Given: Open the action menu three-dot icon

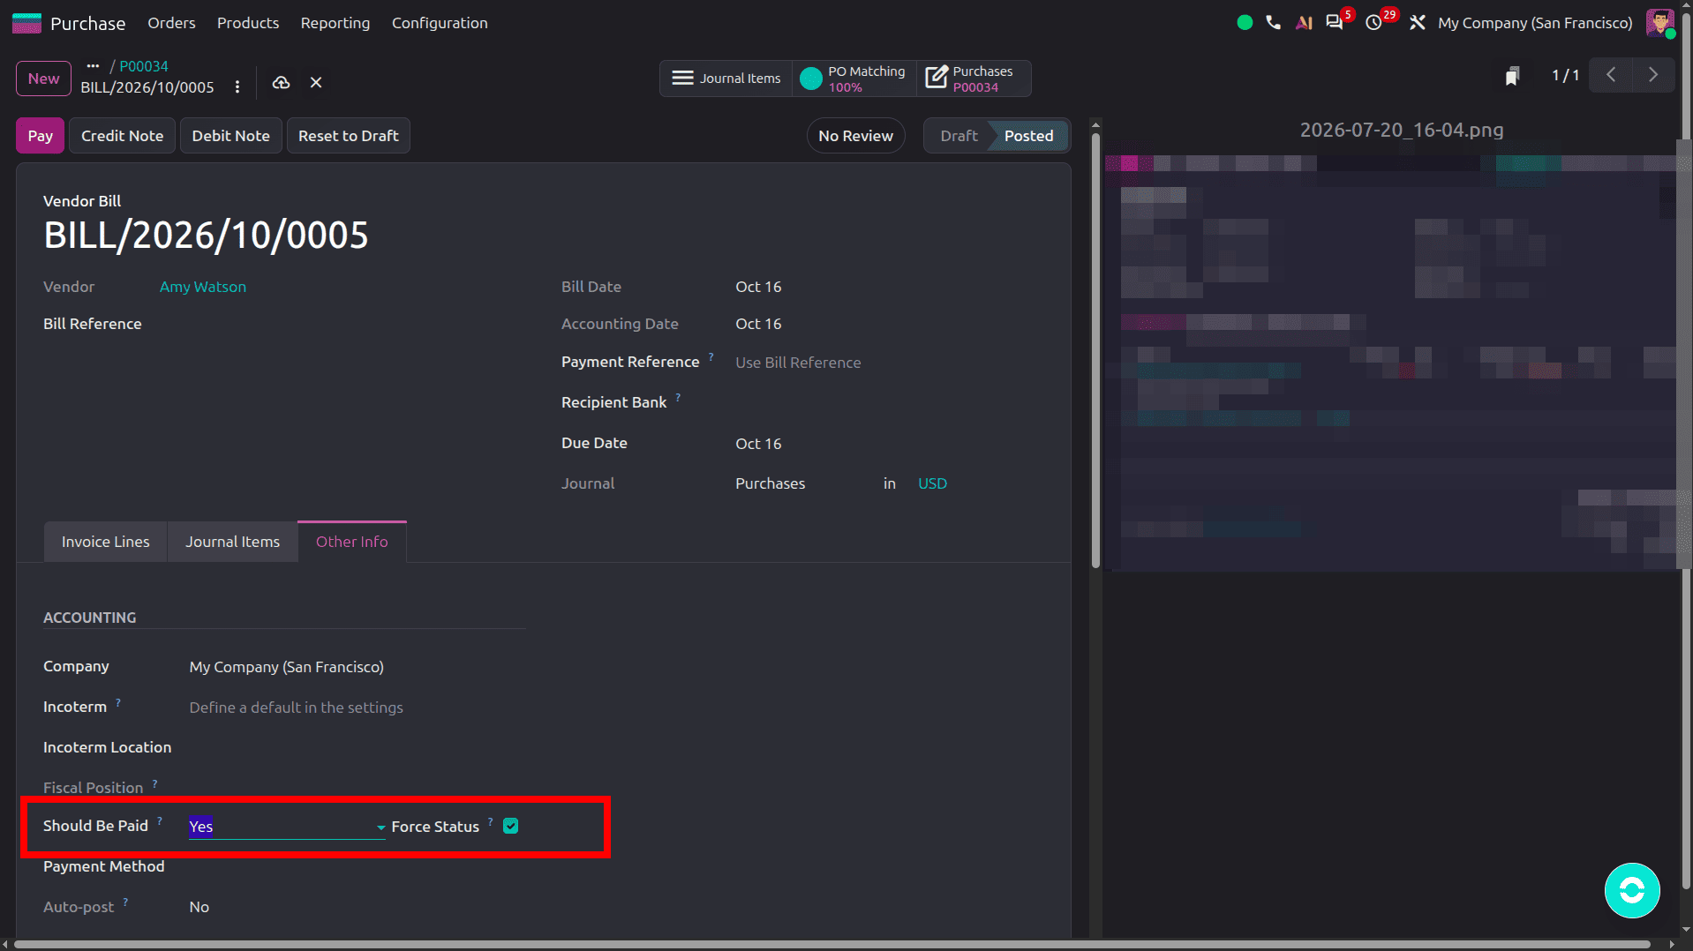Looking at the screenshot, I should tap(237, 86).
